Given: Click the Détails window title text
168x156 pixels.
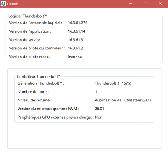Looking at the screenshot, I should tap(13, 4).
